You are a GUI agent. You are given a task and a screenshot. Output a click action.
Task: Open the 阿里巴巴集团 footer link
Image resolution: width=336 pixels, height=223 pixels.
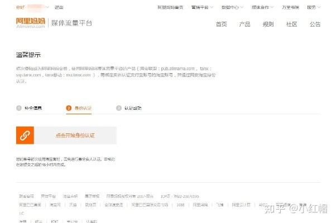click(x=30, y=205)
